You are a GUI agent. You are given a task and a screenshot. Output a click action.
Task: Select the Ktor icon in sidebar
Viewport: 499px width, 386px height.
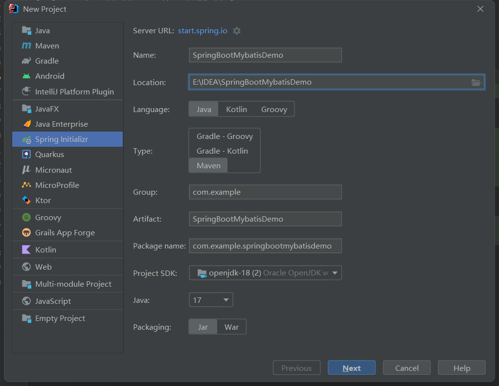tap(26, 201)
